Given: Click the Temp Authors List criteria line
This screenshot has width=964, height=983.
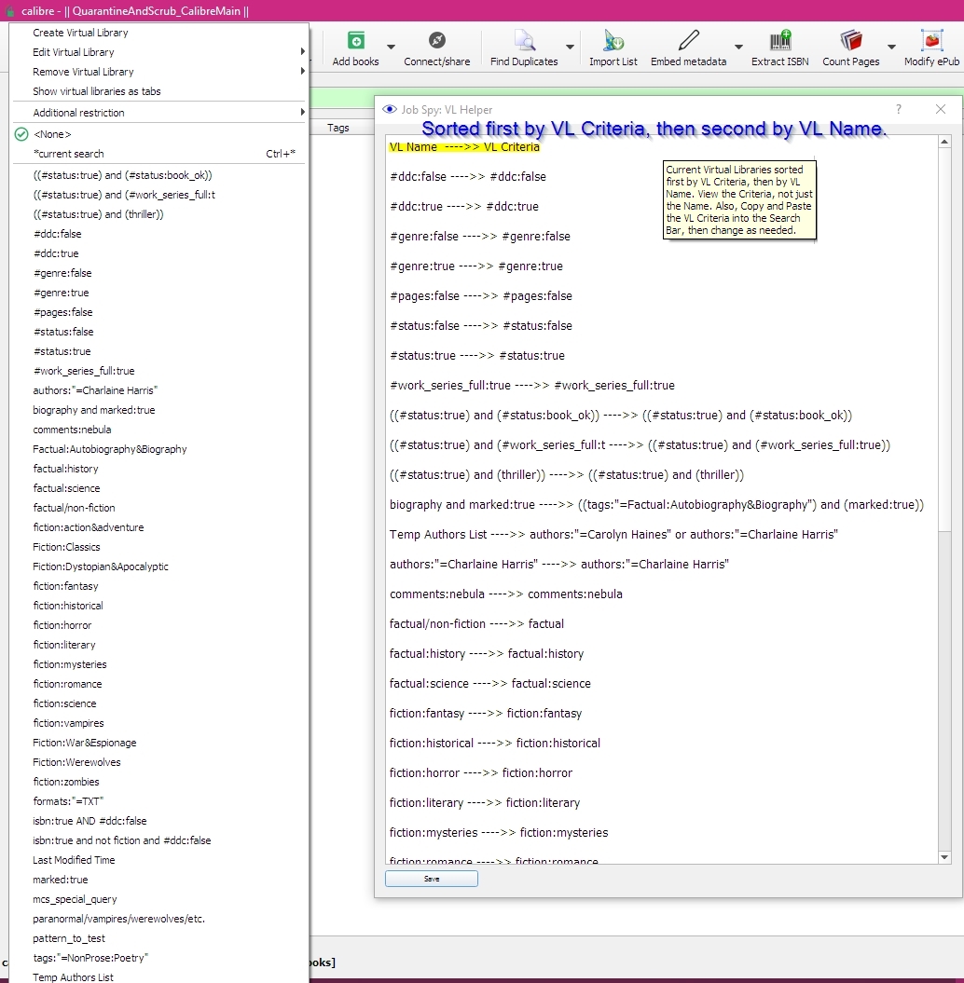Looking at the screenshot, I should (x=613, y=535).
